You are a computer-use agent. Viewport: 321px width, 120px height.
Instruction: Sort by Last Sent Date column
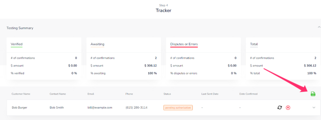pyautogui.click(x=210, y=94)
